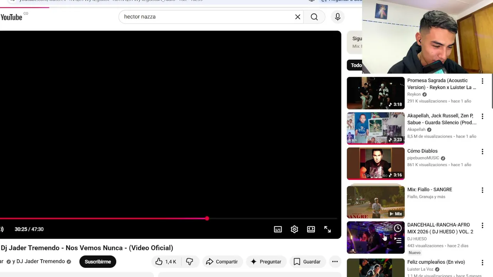Select the Todo filter chip

tap(355, 65)
